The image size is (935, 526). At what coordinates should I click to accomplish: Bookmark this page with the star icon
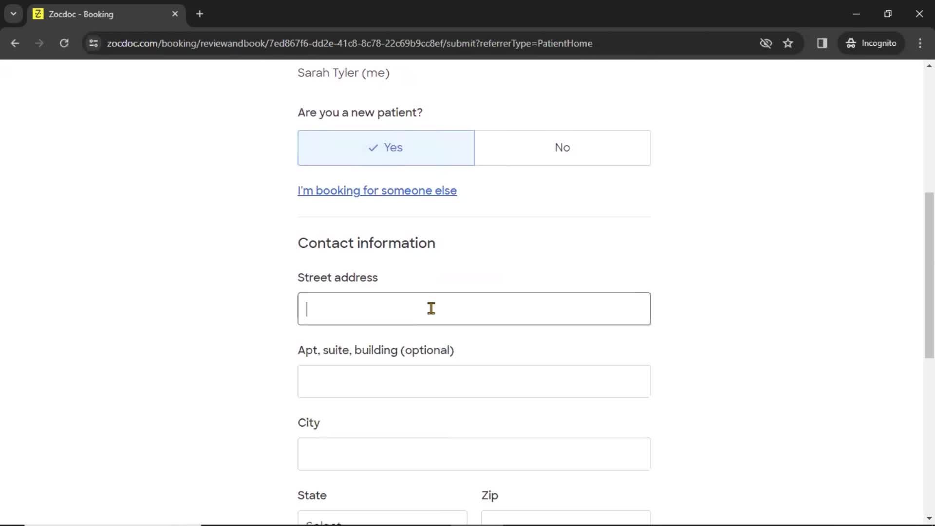click(x=788, y=43)
